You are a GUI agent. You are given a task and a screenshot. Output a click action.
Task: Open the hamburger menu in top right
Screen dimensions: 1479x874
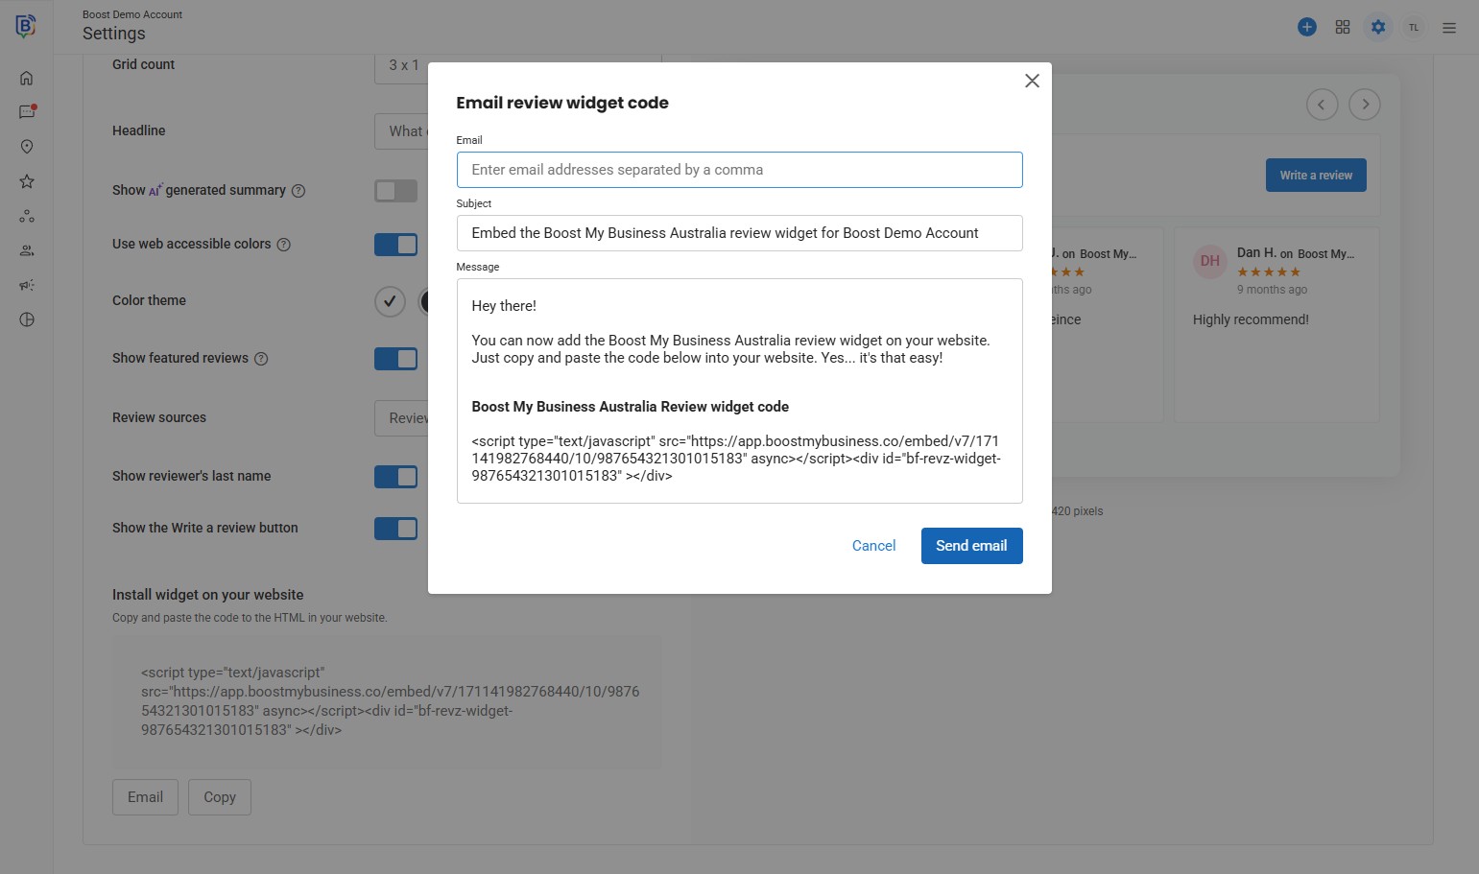1449,28
